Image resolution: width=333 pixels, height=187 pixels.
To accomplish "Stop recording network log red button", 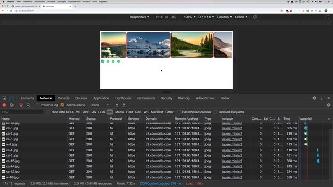I will pyautogui.click(x=4, y=105).
